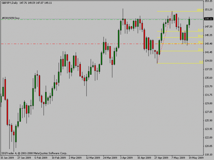Click the 19 May 2009 date label
This screenshot has width=214, height=160.
[x=196, y=158]
